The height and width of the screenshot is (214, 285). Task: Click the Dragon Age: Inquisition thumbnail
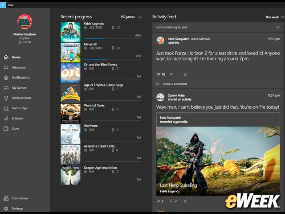click(x=70, y=175)
